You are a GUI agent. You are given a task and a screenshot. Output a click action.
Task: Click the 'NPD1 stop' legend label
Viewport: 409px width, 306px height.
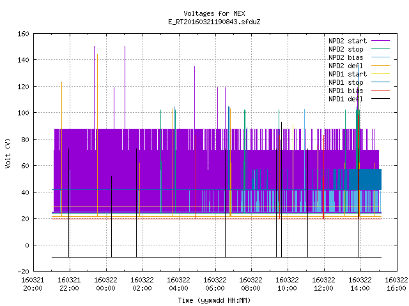[x=346, y=82]
